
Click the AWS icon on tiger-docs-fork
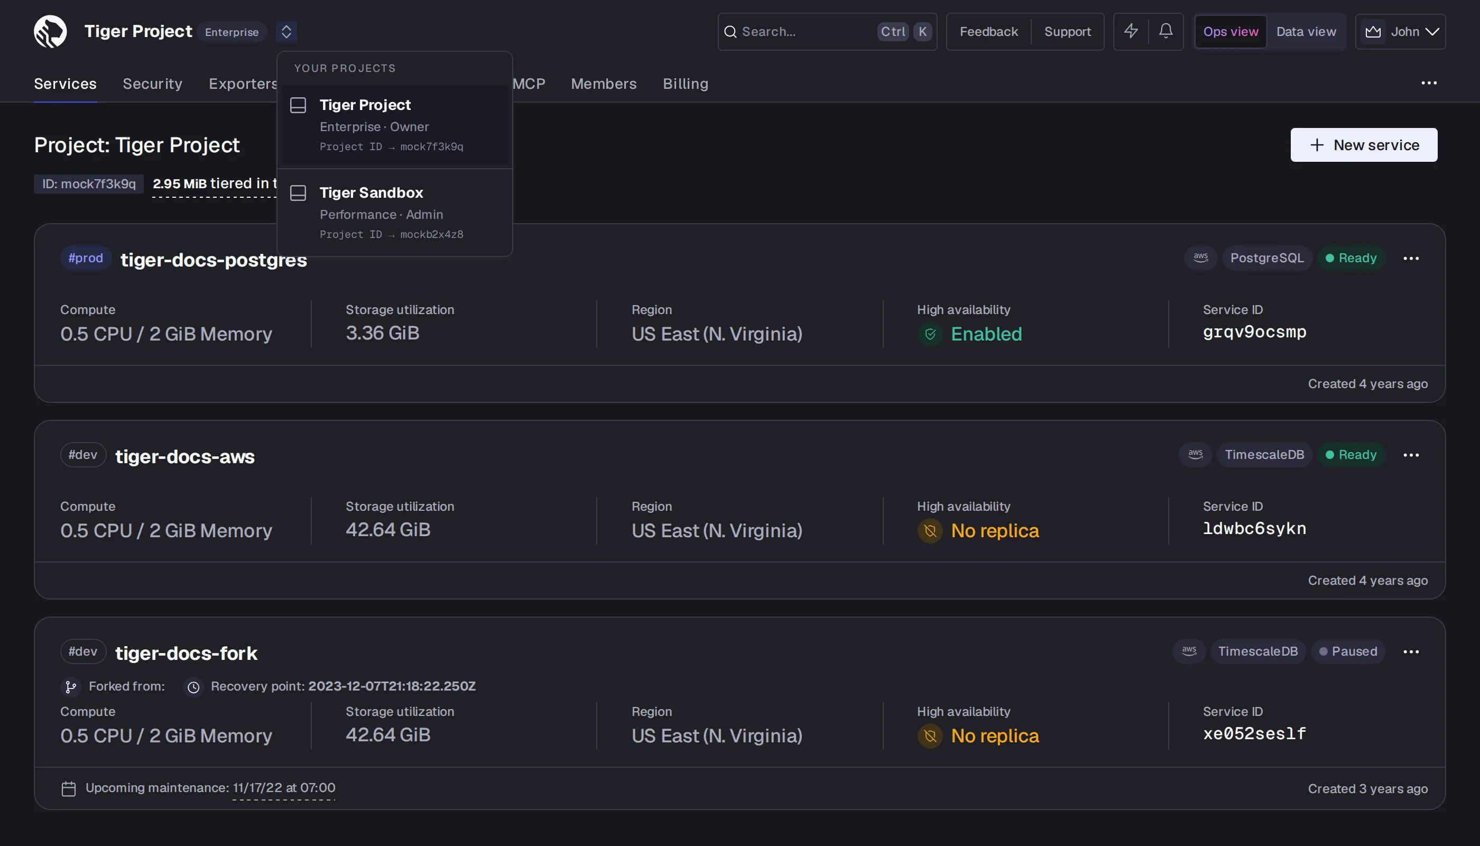point(1188,651)
